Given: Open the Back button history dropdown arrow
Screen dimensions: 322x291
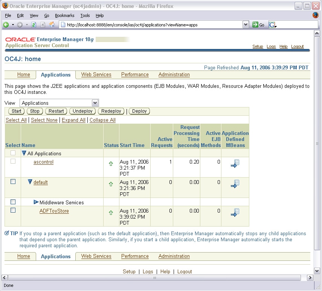Looking at the screenshot, I should coord(13,25).
